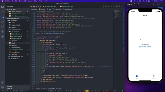Open the Explorer view in activity bar

[2, 7]
